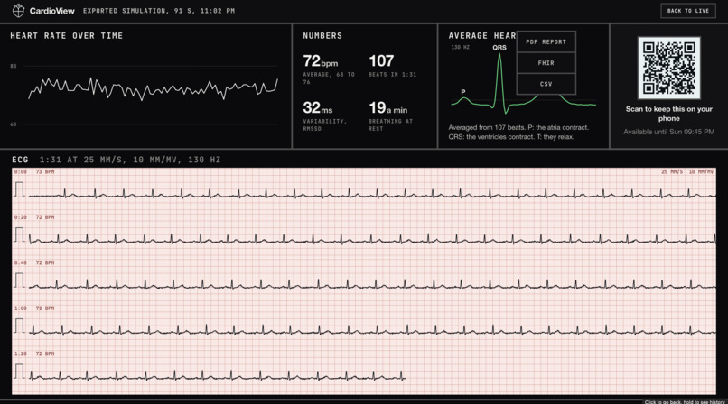Click the NUMBERS panel heading
Image resolution: width=728 pixels, height=404 pixels.
tap(322, 36)
